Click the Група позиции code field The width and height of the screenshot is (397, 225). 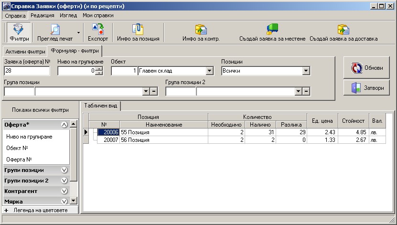click(x=19, y=91)
